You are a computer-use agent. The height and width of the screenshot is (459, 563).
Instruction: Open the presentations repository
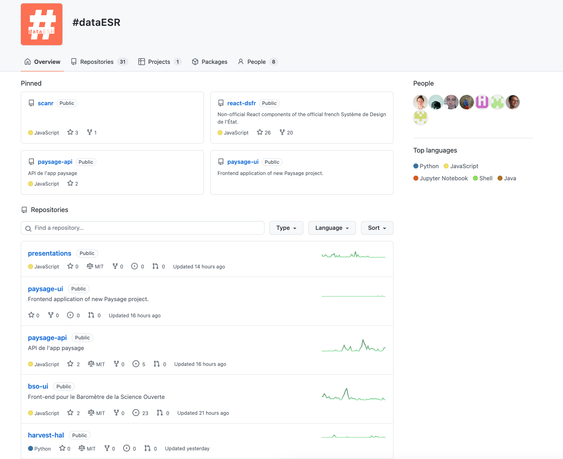tap(50, 253)
